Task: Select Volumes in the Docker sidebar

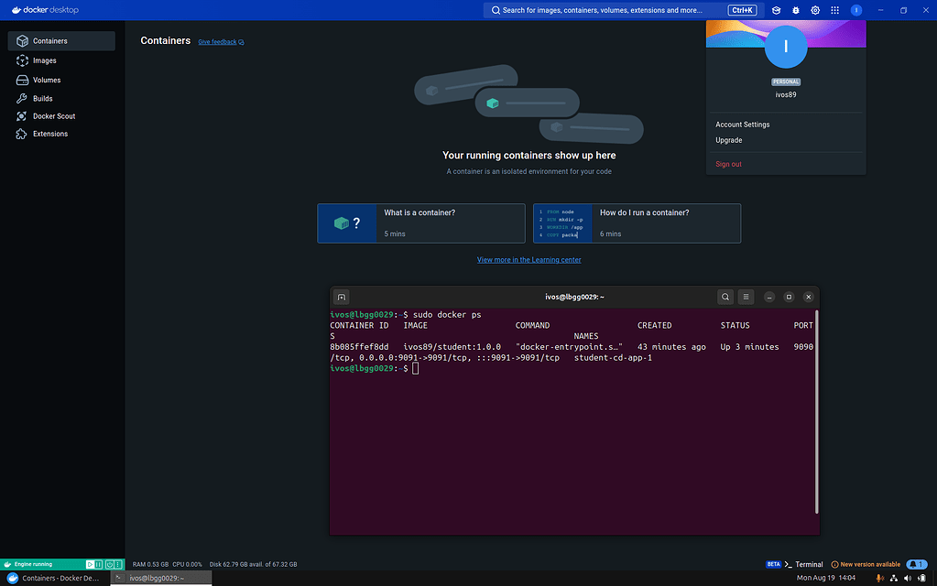Action: click(x=43, y=80)
